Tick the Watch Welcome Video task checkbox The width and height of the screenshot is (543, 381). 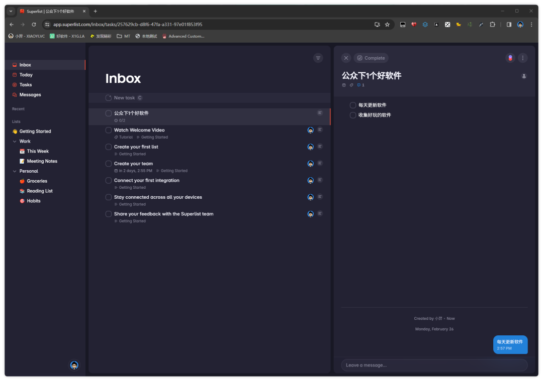tap(109, 130)
